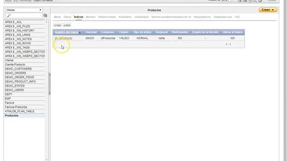This screenshot has width=287, height=161.
Task: Click the sidebar splitter collapse handle
Action: [x=49, y=84]
